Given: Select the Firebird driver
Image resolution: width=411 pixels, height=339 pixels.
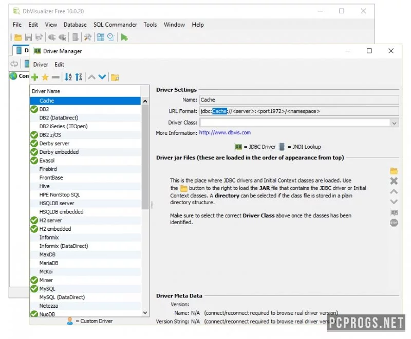Looking at the screenshot, I should tap(85, 169).
